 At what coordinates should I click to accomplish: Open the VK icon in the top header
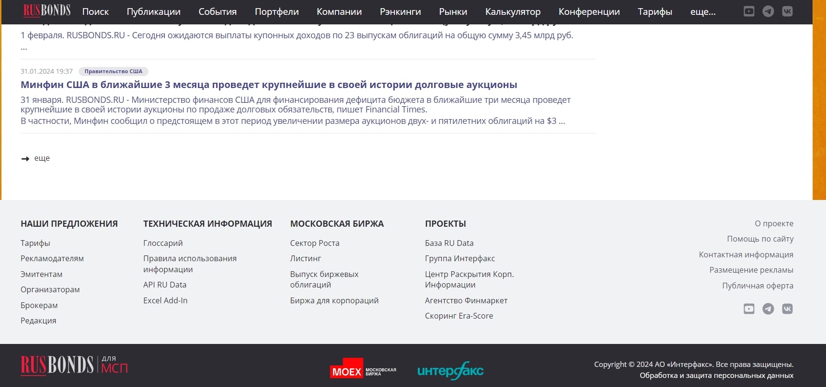[x=787, y=11]
